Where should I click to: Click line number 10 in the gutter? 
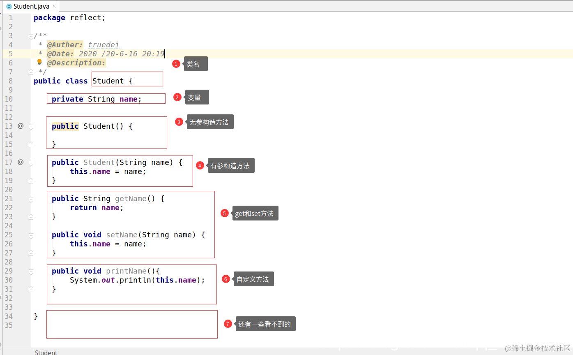pyautogui.click(x=9, y=99)
